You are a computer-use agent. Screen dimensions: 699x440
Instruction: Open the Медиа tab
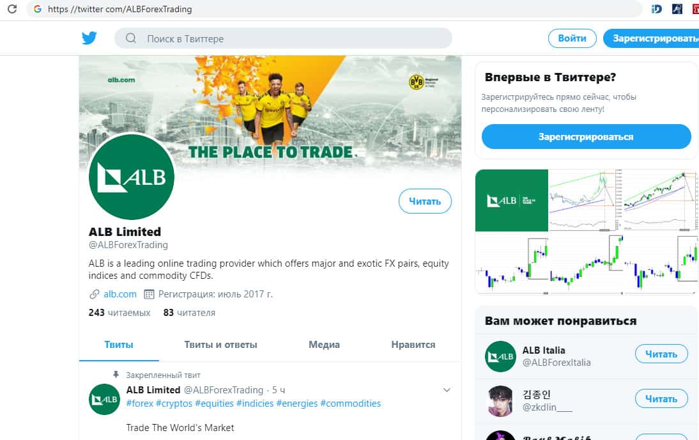pos(324,345)
